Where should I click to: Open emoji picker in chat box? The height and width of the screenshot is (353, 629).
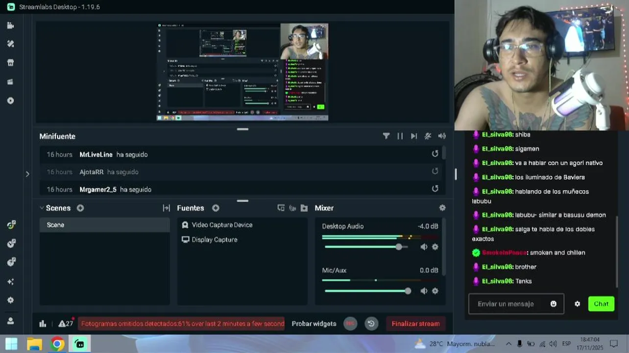[x=554, y=304]
